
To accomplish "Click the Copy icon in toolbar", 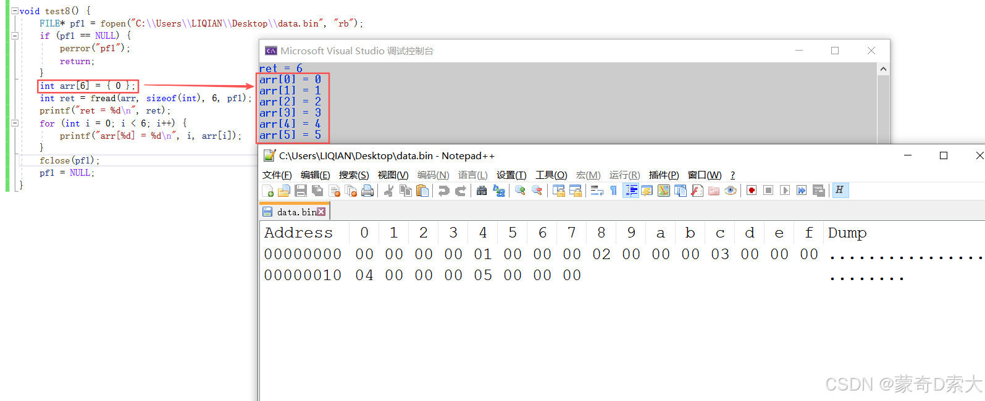I will tap(406, 191).
